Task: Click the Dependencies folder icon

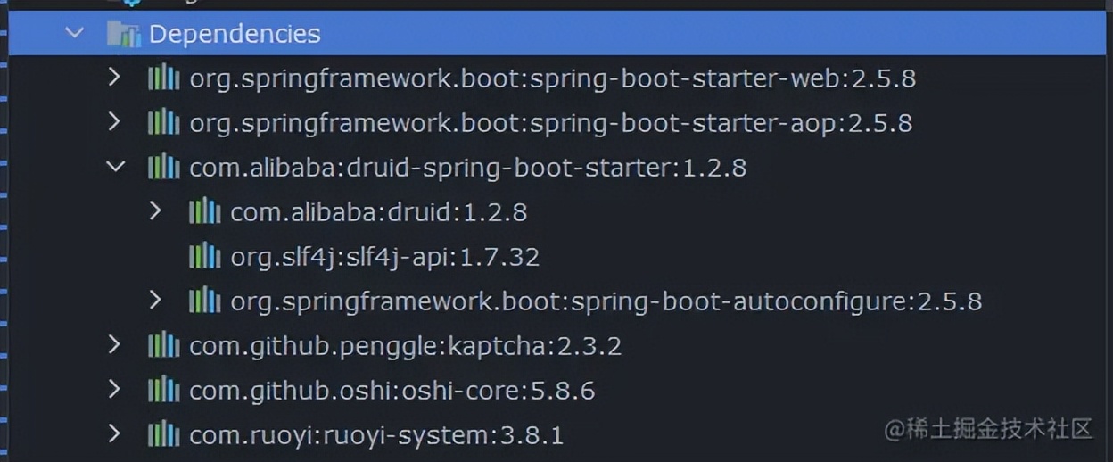Action: coord(124,35)
